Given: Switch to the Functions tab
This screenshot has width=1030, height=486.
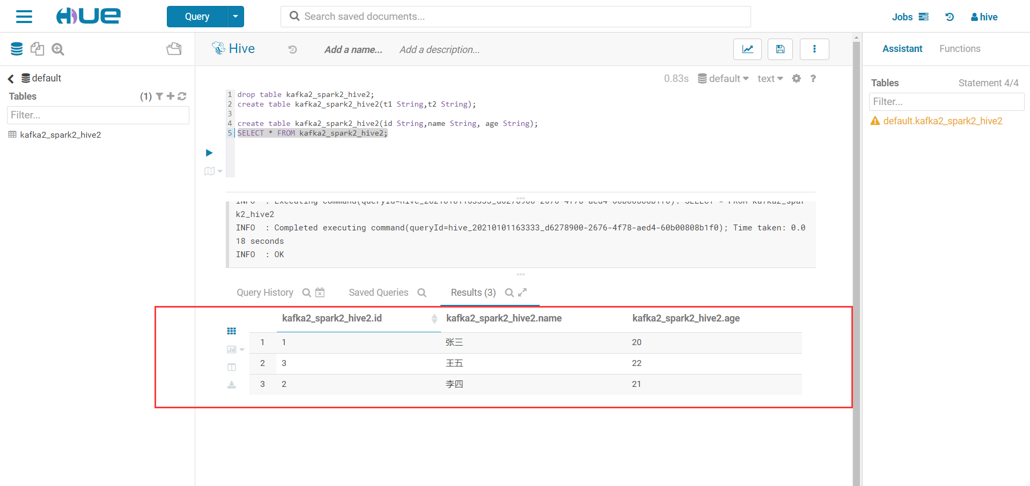Looking at the screenshot, I should [x=960, y=49].
